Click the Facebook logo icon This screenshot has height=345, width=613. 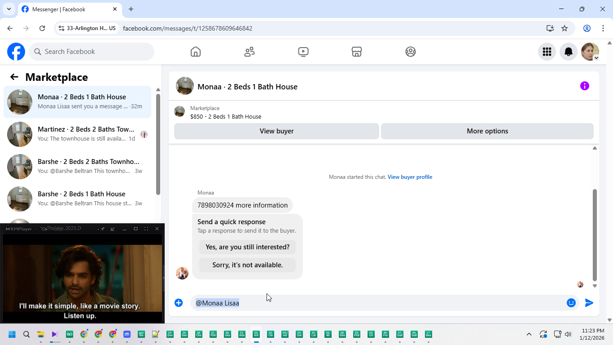16,52
